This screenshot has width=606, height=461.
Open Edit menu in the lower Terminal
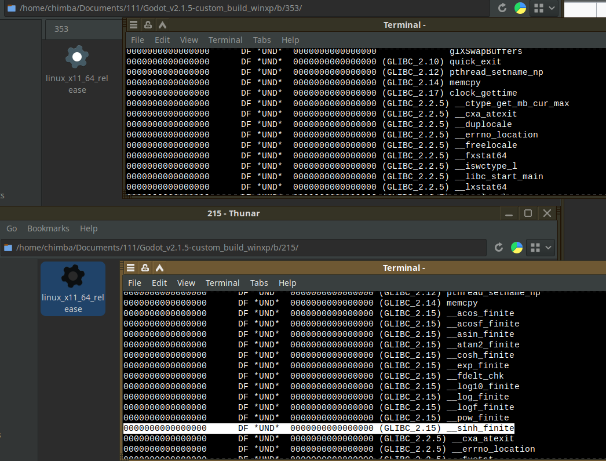point(159,283)
